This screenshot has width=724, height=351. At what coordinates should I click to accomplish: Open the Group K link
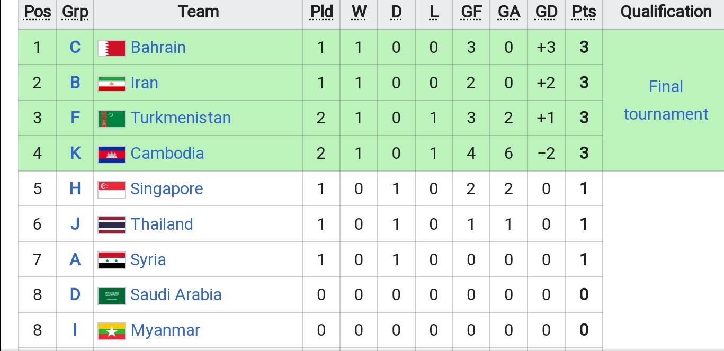click(75, 153)
